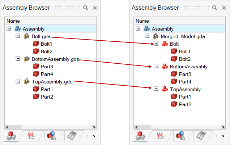This screenshot has width=230, height=145.
Task: Click the Assembly root icon in right browser
Action: coord(147,28)
